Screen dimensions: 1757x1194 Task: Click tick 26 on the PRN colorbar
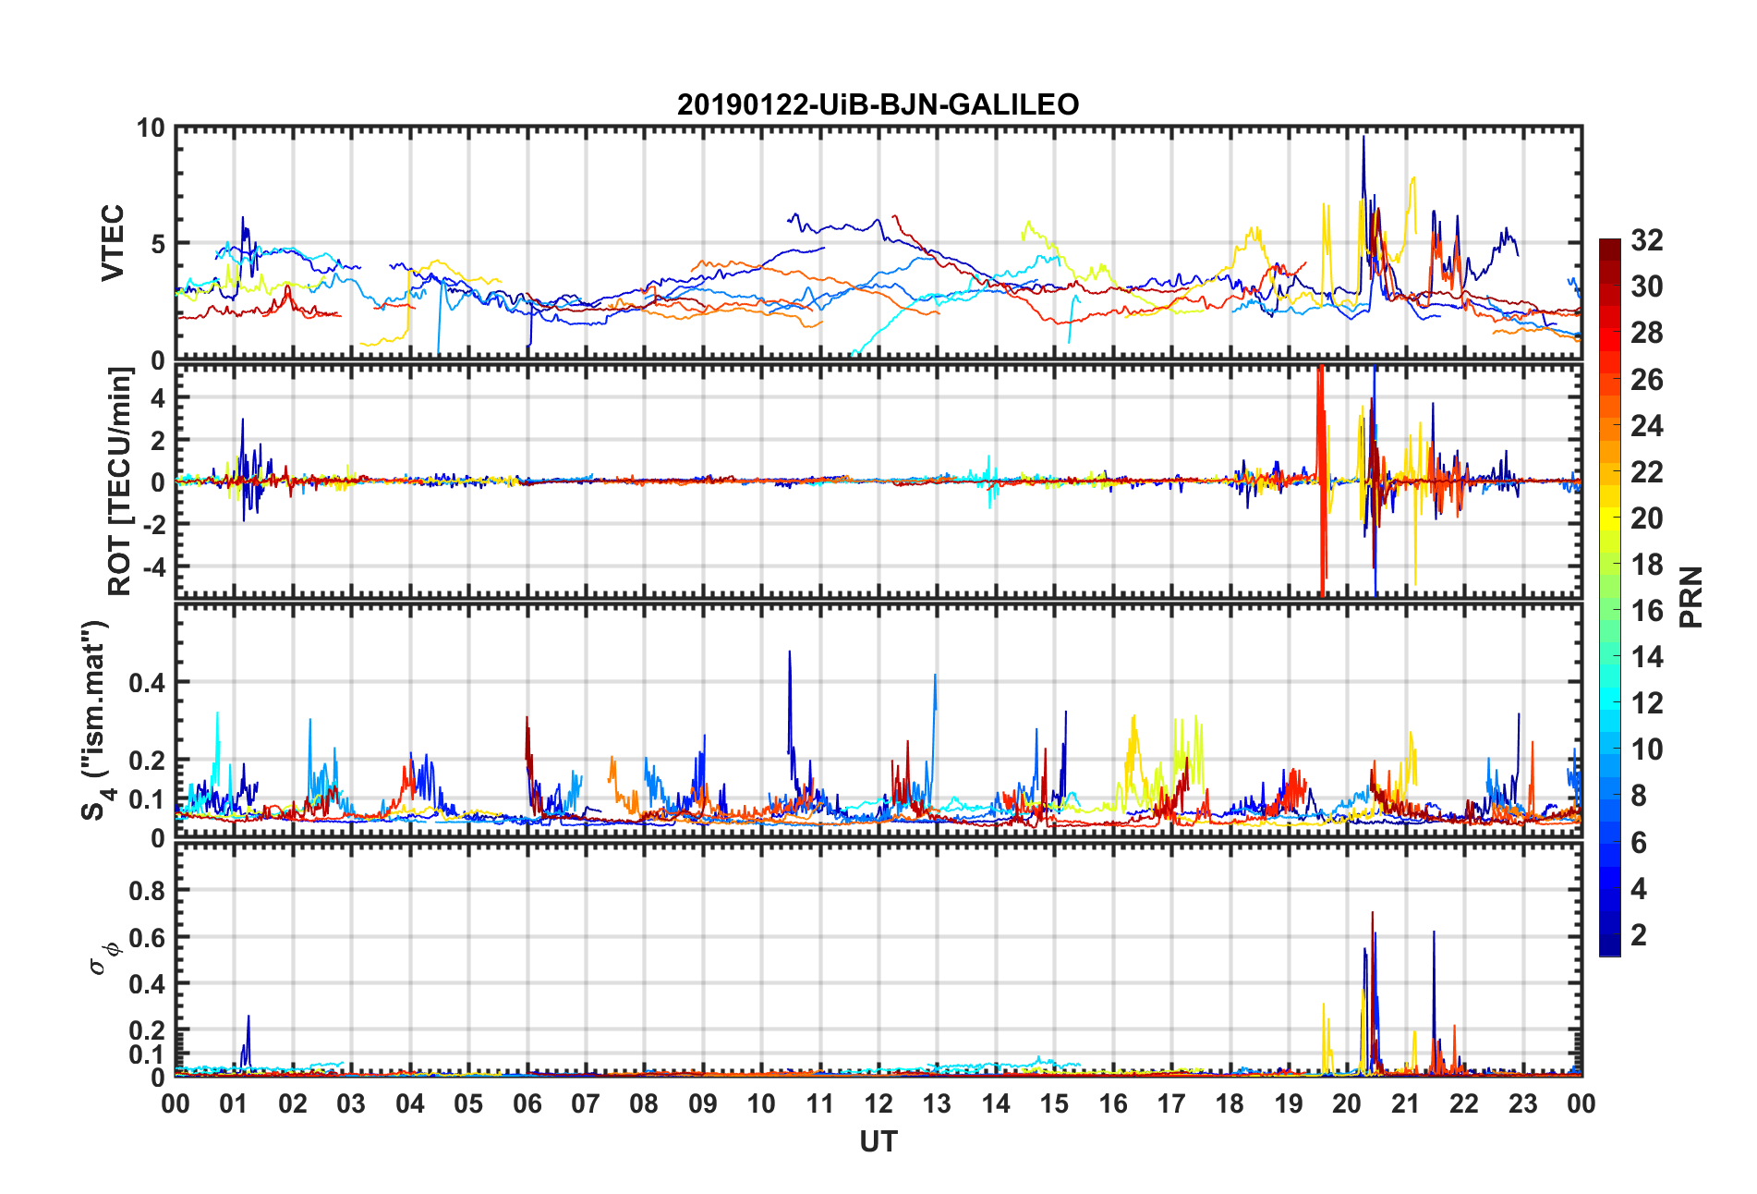coord(1647,379)
